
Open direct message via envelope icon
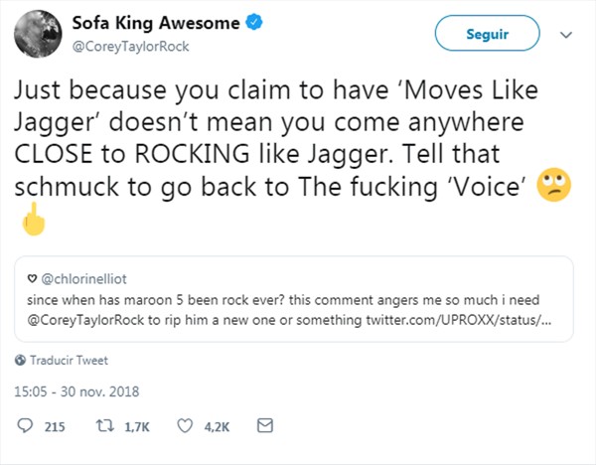coord(265,426)
